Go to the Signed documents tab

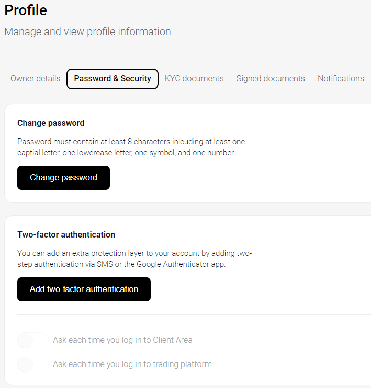(x=271, y=79)
